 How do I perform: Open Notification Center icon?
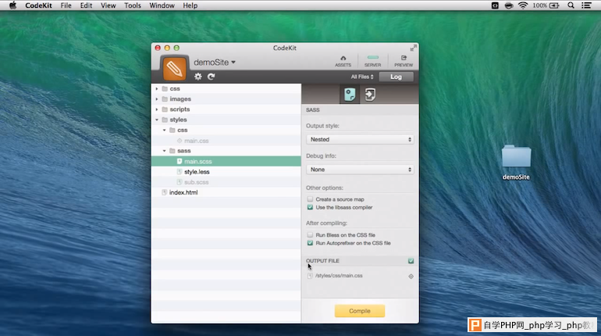tap(586, 5)
